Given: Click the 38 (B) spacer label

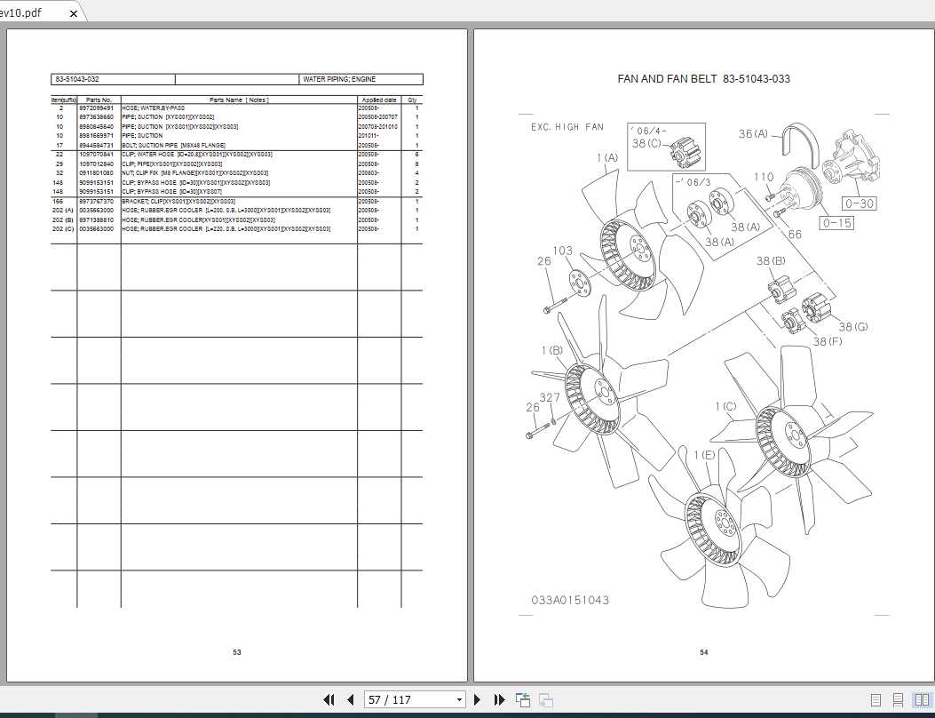Looking at the screenshot, I should (x=771, y=261).
